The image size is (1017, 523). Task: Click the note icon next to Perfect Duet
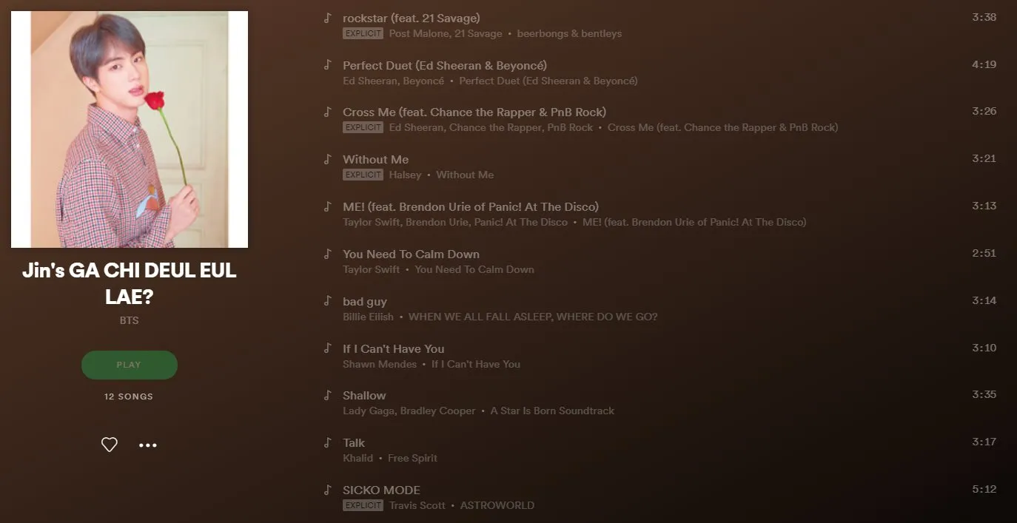tap(327, 65)
